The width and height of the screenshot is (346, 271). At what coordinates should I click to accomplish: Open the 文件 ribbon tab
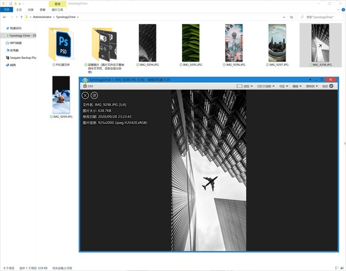(6, 10)
